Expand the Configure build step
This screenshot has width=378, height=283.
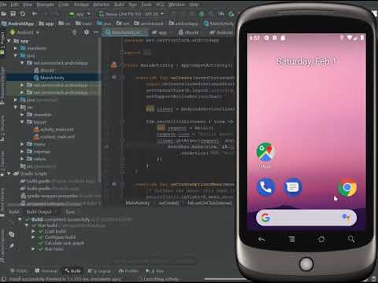(33, 237)
